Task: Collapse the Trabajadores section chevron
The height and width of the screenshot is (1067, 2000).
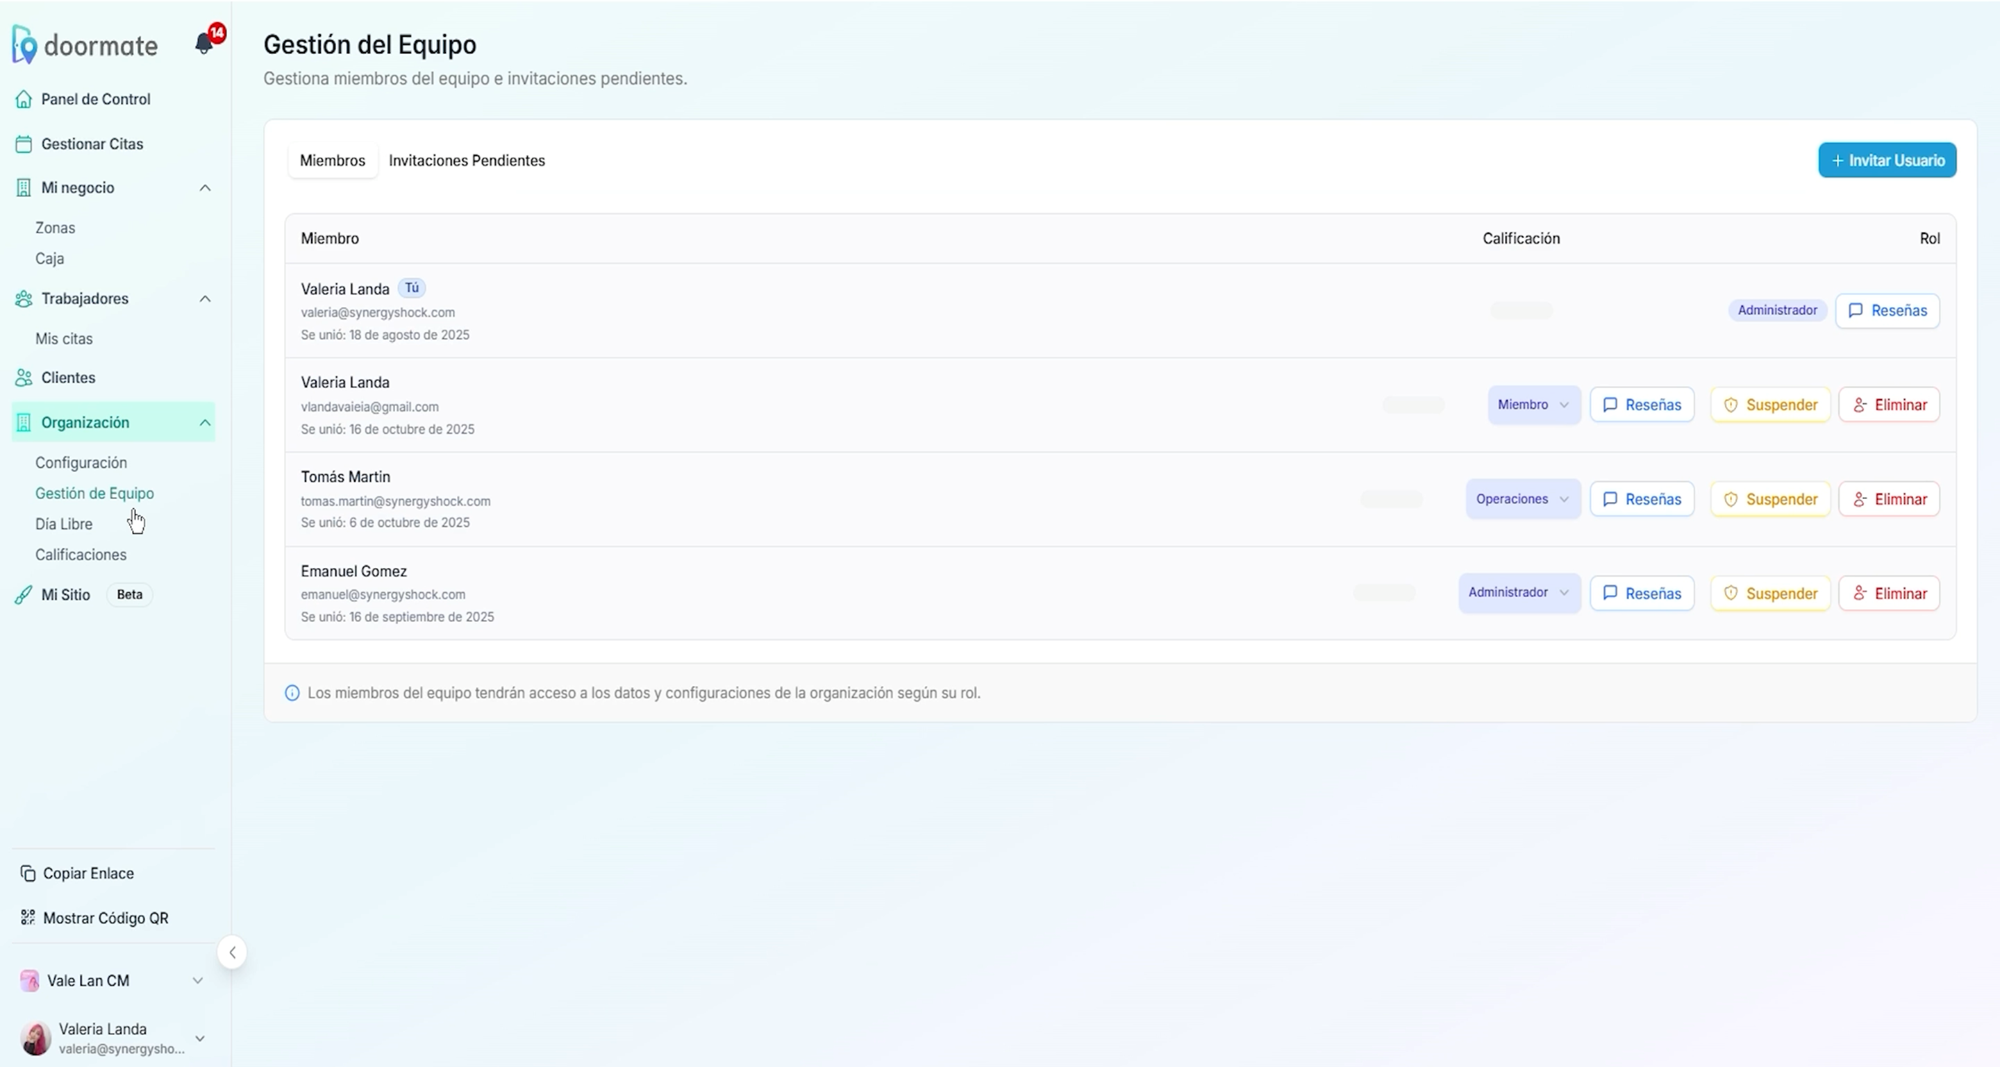Action: pyautogui.click(x=205, y=299)
